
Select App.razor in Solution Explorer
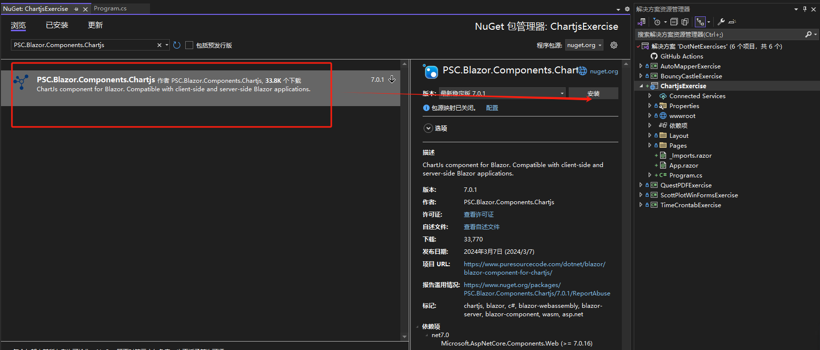coord(683,165)
